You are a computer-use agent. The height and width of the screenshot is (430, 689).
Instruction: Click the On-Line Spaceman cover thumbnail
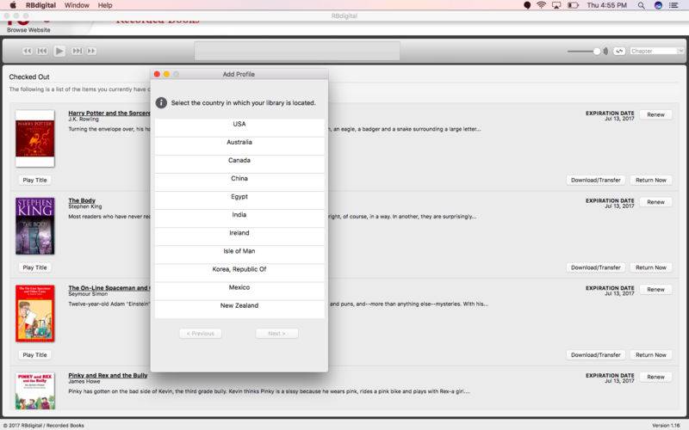pos(34,313)
